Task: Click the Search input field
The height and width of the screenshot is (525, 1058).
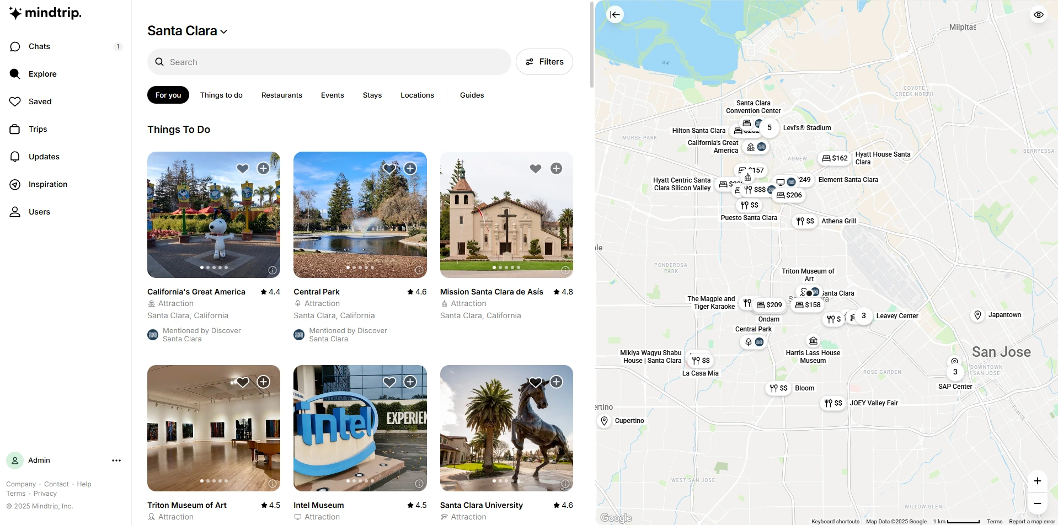Action: 329,62
